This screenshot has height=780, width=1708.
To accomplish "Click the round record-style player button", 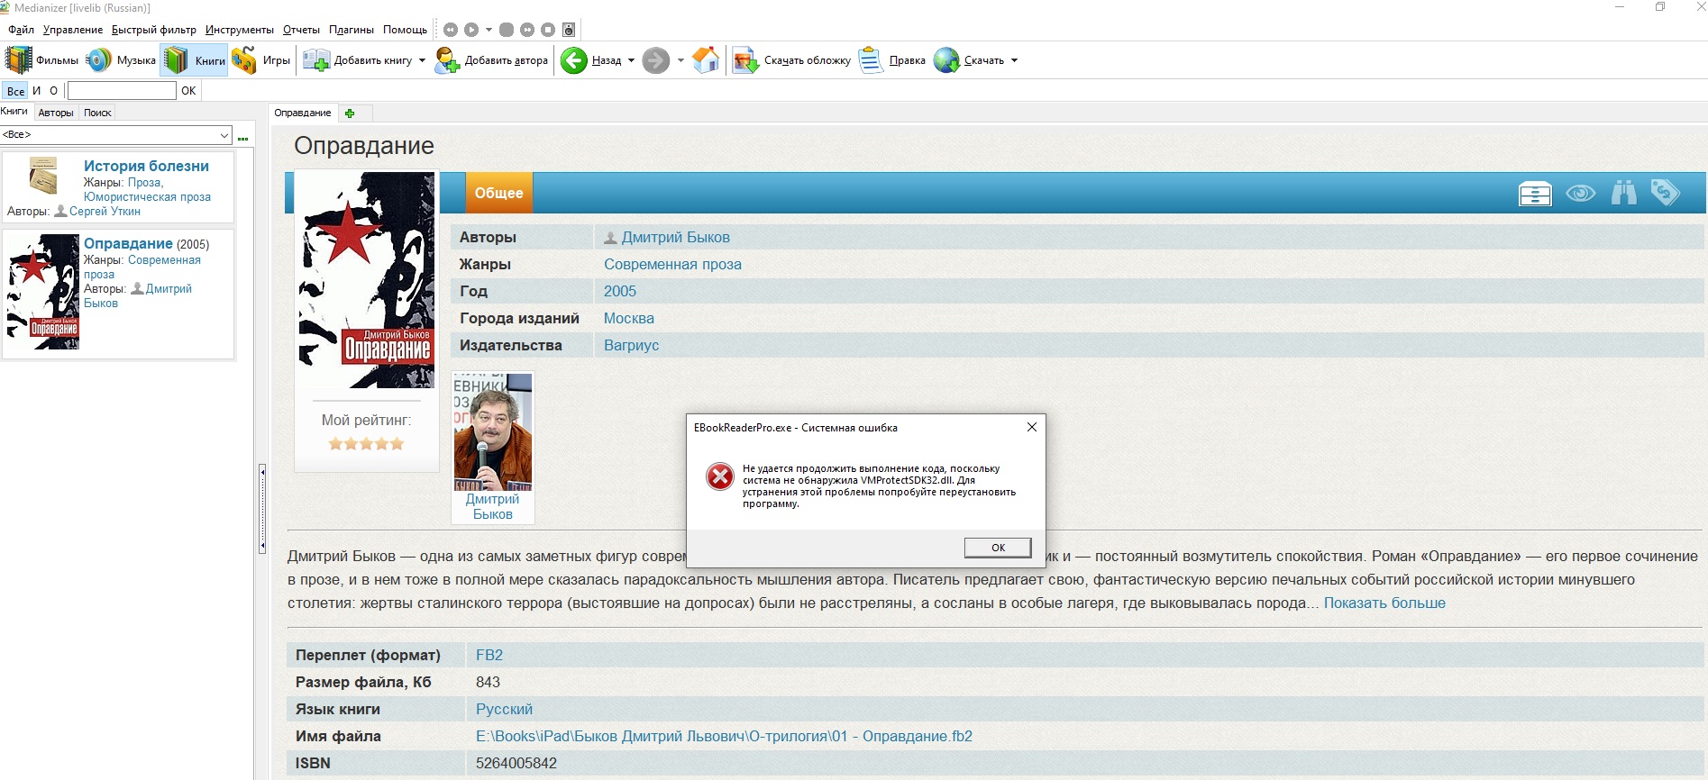I will click(x=507, y=30).
